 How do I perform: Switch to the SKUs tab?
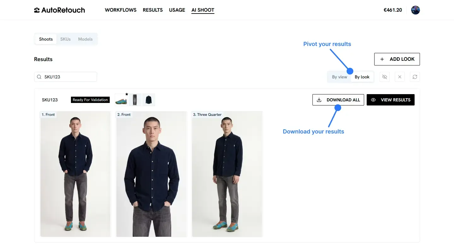pos(65,39)
